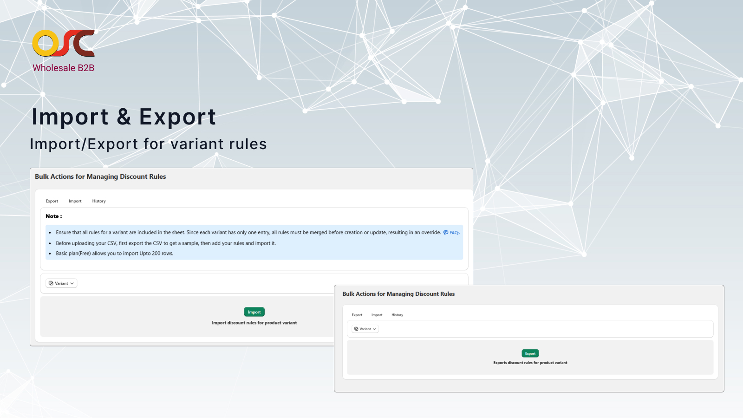Click the FAQs speech bubble icon
This screenshot has width=743, height=418.
click(x=446, y=233)
